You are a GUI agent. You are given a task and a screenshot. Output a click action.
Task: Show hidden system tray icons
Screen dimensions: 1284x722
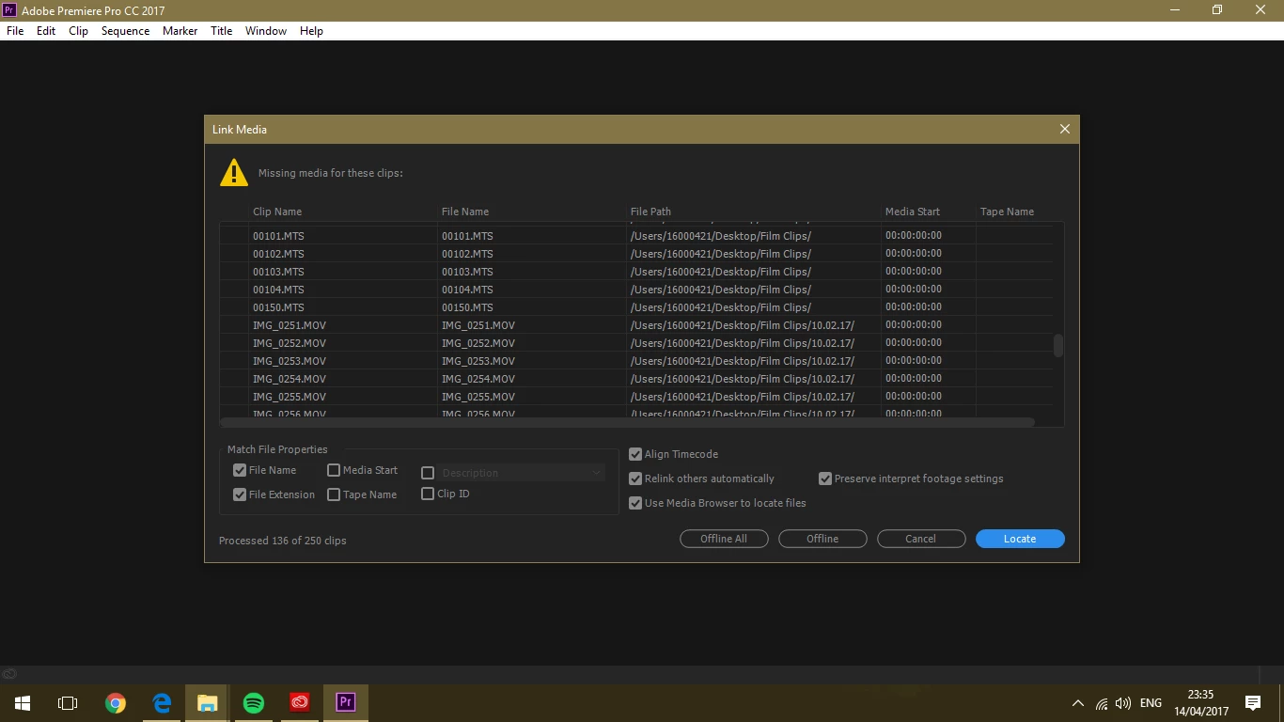(x=1077, y=703)
